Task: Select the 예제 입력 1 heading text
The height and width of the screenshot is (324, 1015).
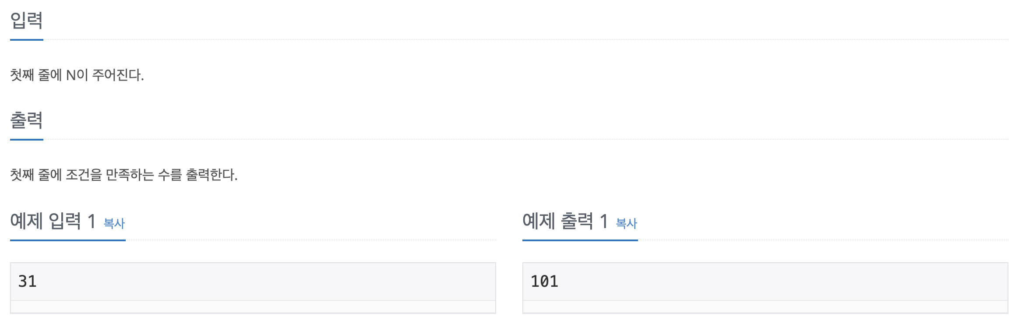Action: tap(53, 221)
